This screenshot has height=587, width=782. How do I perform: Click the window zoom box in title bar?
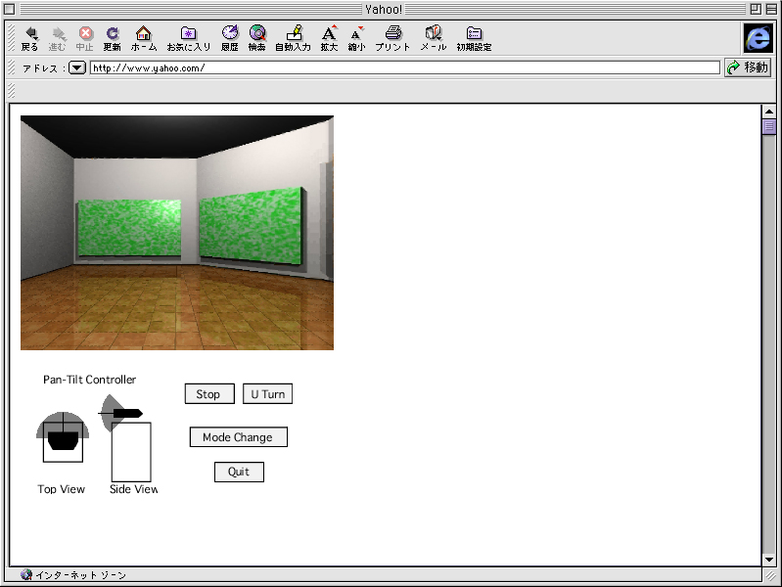(x=756, y=9)
